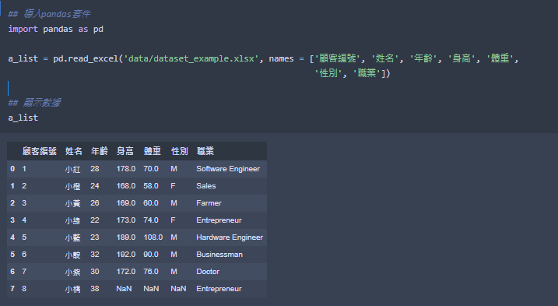Click the 顧客編號 column header
The height and width of the screenshot is (306, 558).
(x=39, y=151)
